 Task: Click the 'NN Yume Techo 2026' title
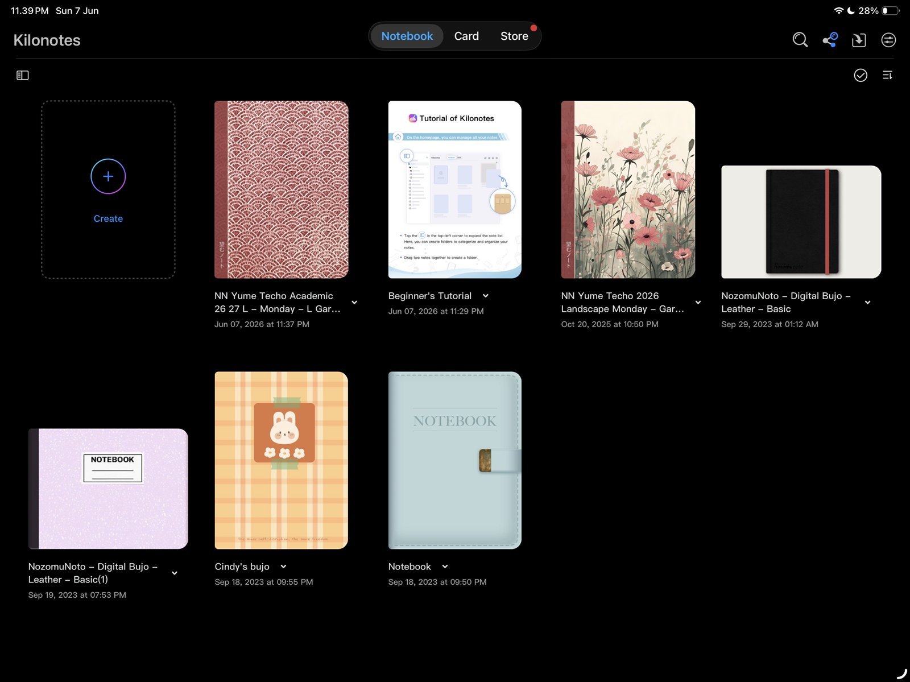[x=623, y=303]
